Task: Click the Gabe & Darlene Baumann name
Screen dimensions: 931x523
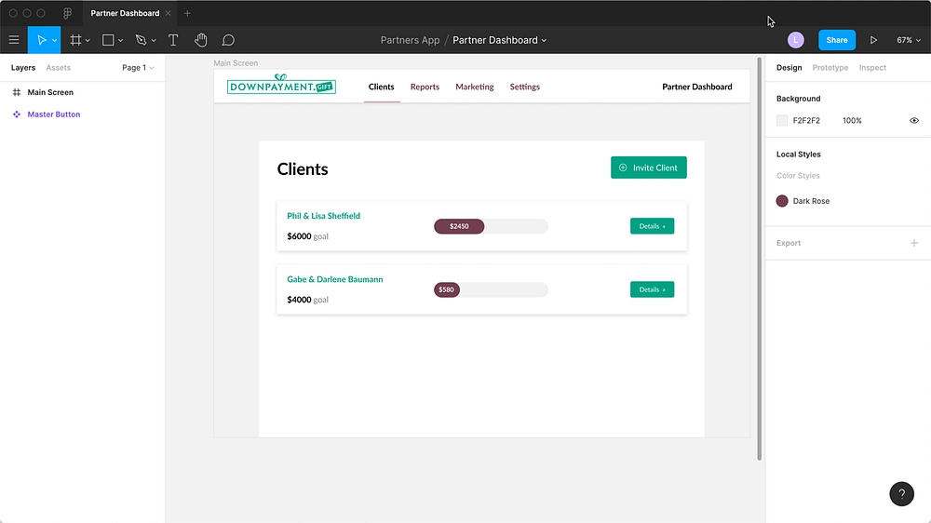Action: [335, 279]
